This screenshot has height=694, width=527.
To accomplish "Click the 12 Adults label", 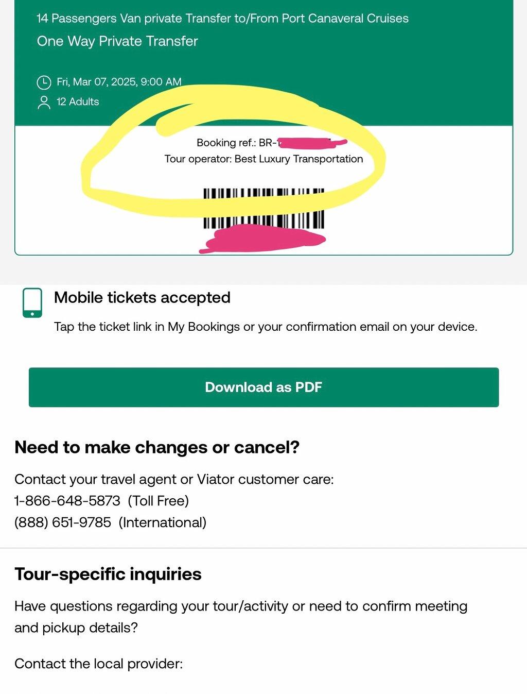I will click(x=78, y=101).
